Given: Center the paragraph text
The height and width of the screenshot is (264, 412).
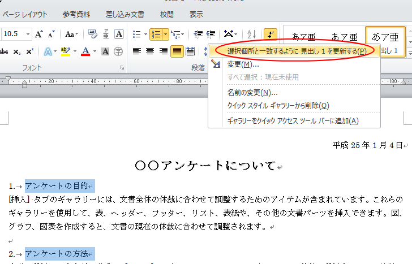Looking at the screenshot, I should [x=150, y=51].
